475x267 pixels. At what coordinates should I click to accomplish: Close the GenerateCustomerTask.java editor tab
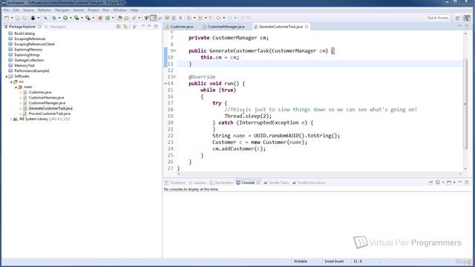(307, 27)
